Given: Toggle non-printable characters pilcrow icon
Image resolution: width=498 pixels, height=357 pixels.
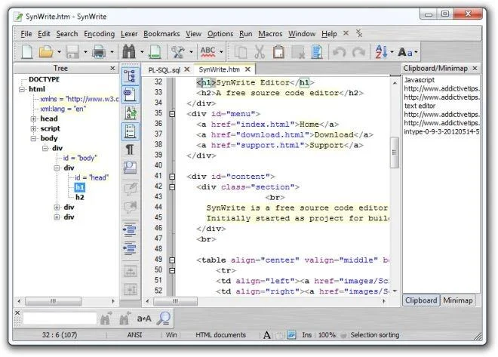Looking at the screenshot, I should click(x=130, y=149).
